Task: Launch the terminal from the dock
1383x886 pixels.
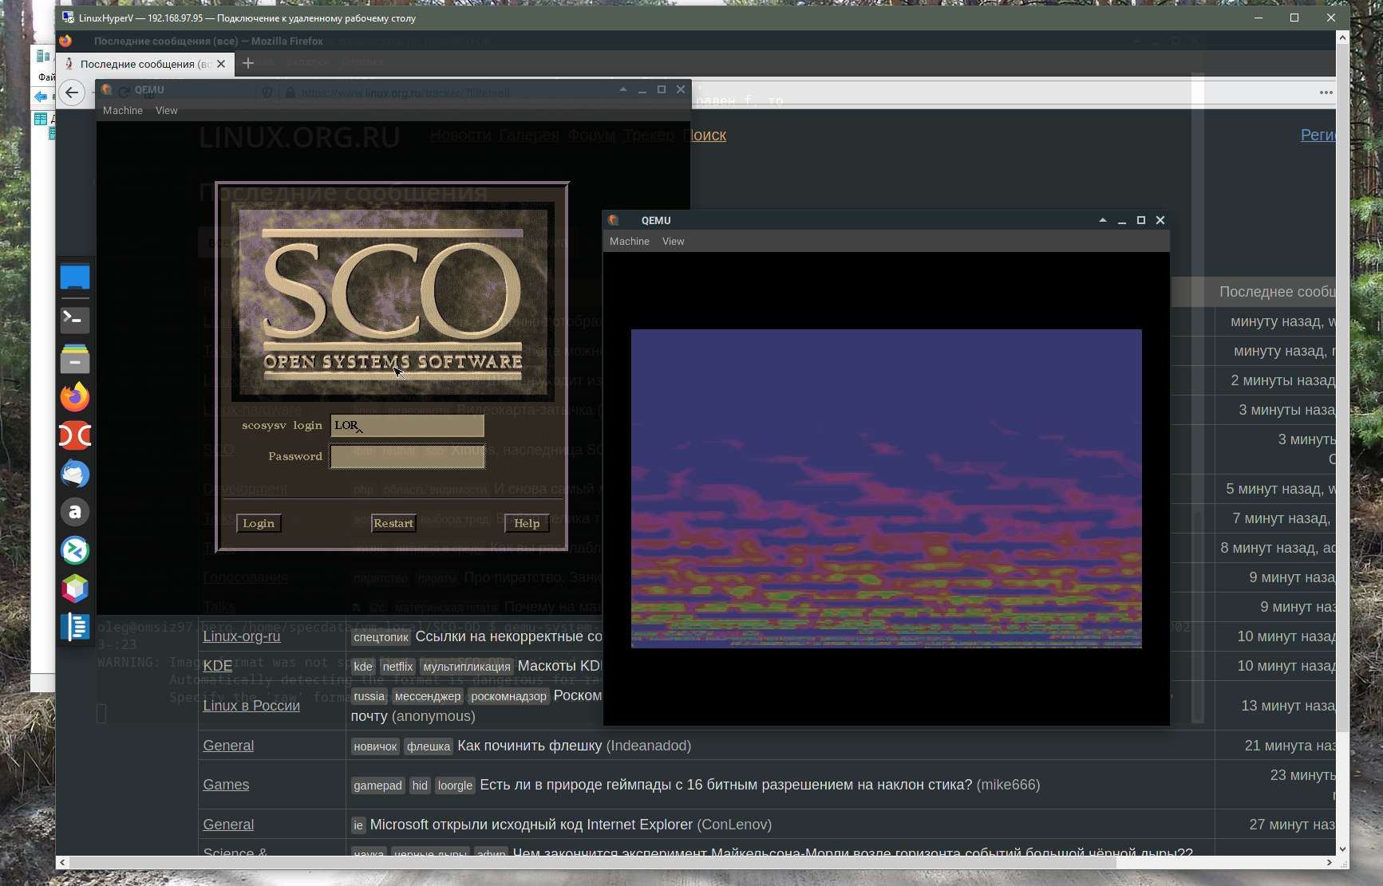Action: pyautogui.click(x=75, y=320)
